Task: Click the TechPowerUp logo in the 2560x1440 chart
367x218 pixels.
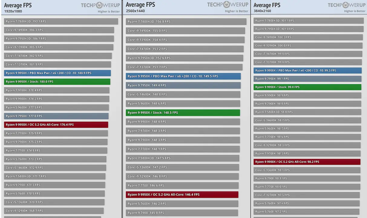Action: [x=228, y=5]
